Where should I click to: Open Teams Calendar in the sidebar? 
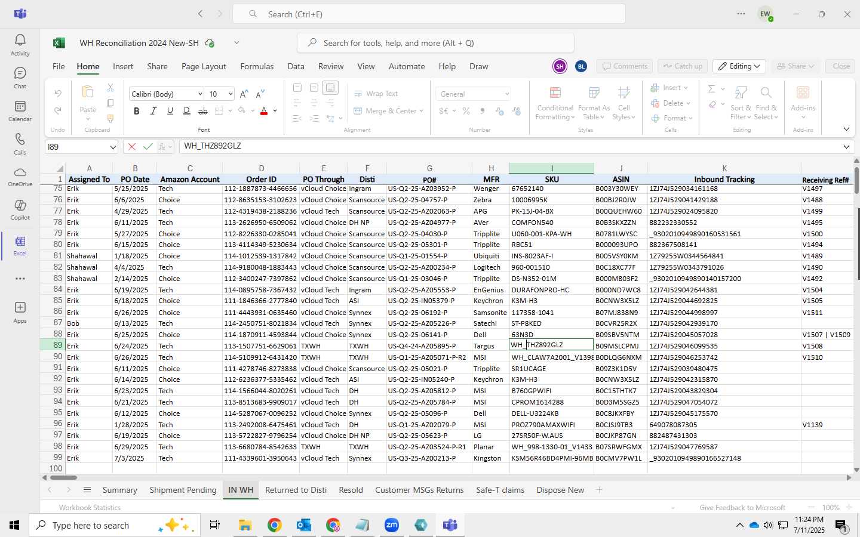coord(20,110)
